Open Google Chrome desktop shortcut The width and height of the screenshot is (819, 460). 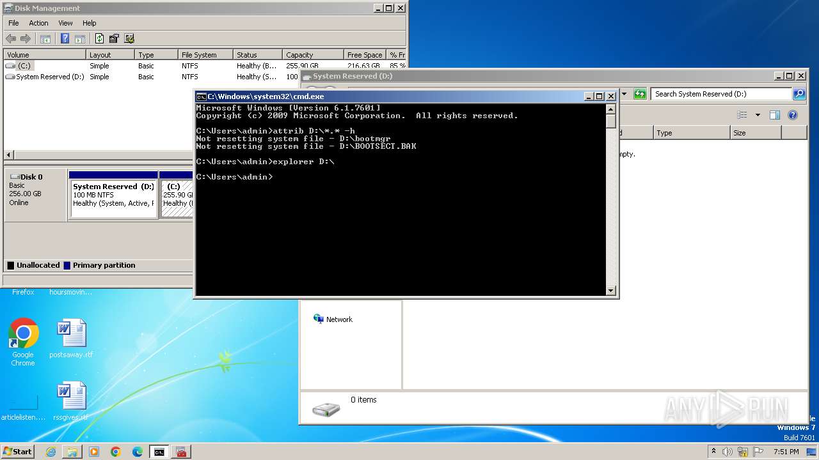[x=23, y=343]
